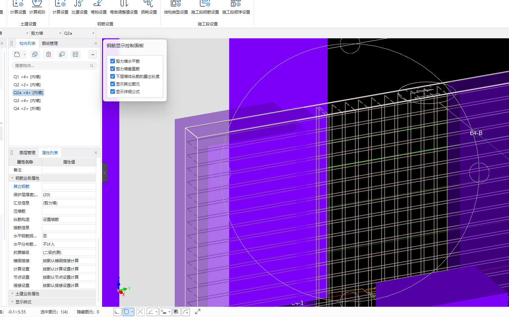Click the batch select view icon in status bar
The width and height of the screenshot is (509, 317).
point(176,312)
